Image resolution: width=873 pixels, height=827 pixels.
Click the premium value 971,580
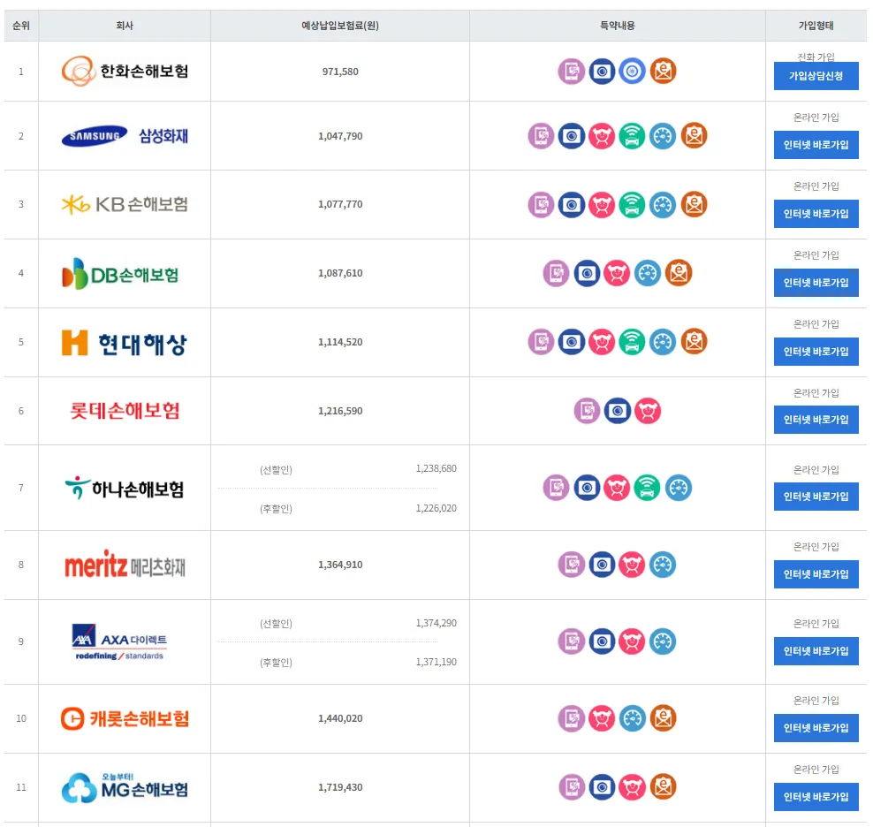point(340,72)
